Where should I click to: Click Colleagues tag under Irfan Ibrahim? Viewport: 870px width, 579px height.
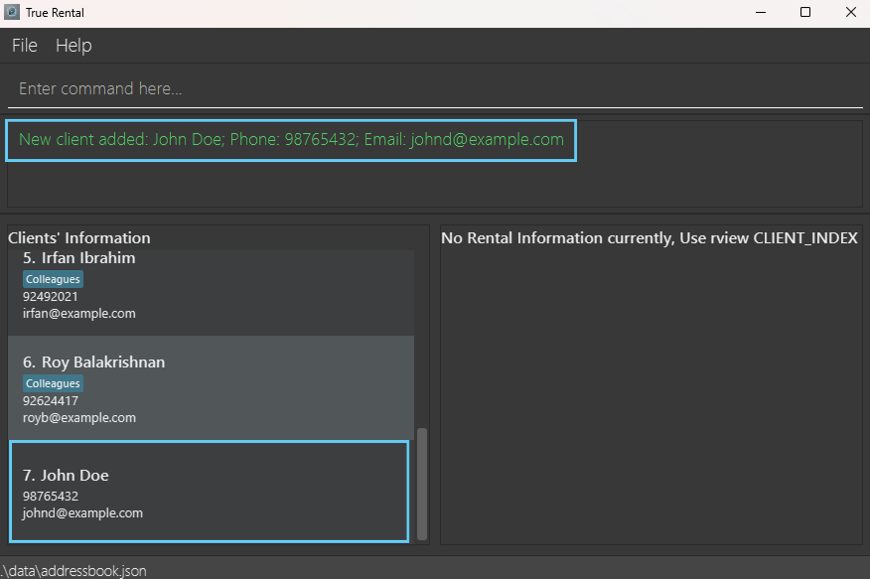[x=53, y=280]
